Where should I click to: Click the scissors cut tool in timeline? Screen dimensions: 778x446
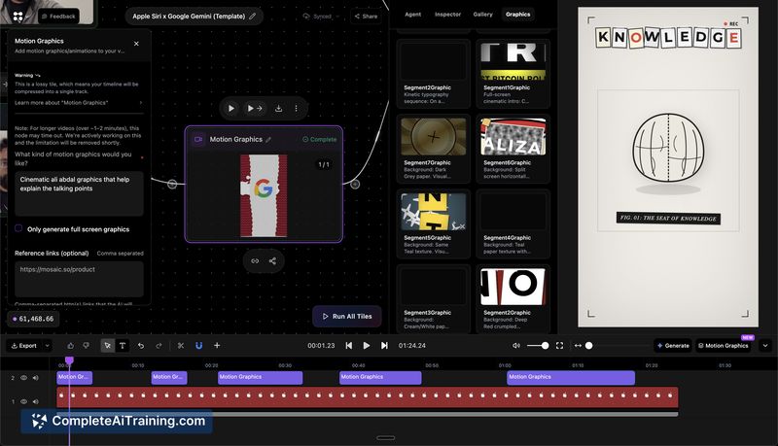pyautogui.click(x=181, y=345)
